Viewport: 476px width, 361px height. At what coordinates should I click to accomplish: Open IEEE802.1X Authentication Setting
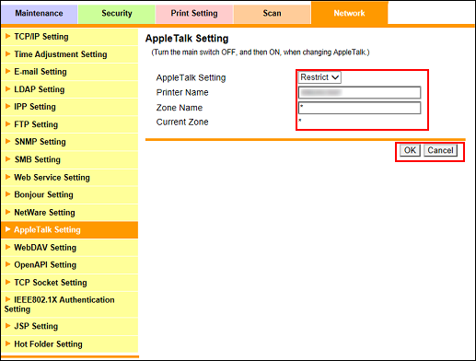pyautogui.click(x=69, y=305)
